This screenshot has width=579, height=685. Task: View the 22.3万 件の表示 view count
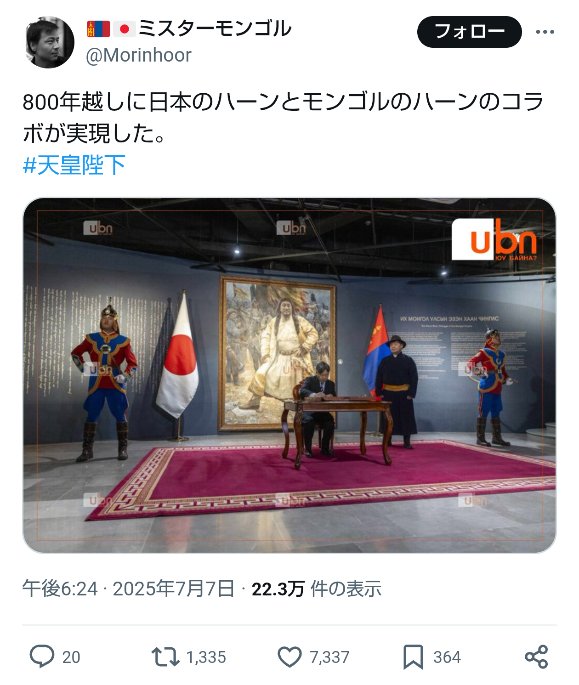point(317,589)
